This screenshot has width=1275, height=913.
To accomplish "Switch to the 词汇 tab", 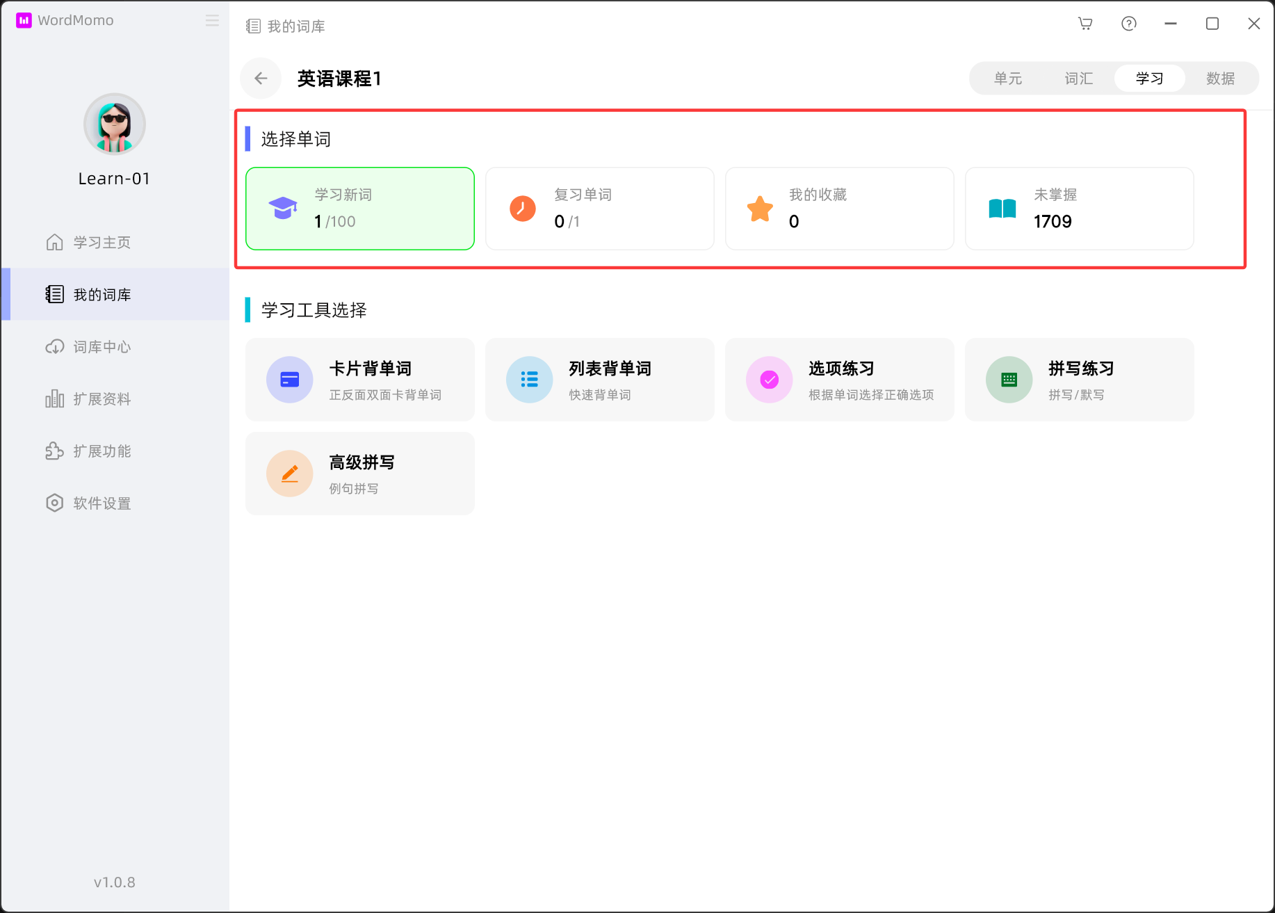I will [1078, 79].
